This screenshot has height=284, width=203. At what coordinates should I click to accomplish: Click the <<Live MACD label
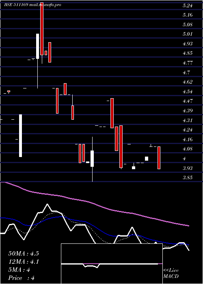click(171, 273)
